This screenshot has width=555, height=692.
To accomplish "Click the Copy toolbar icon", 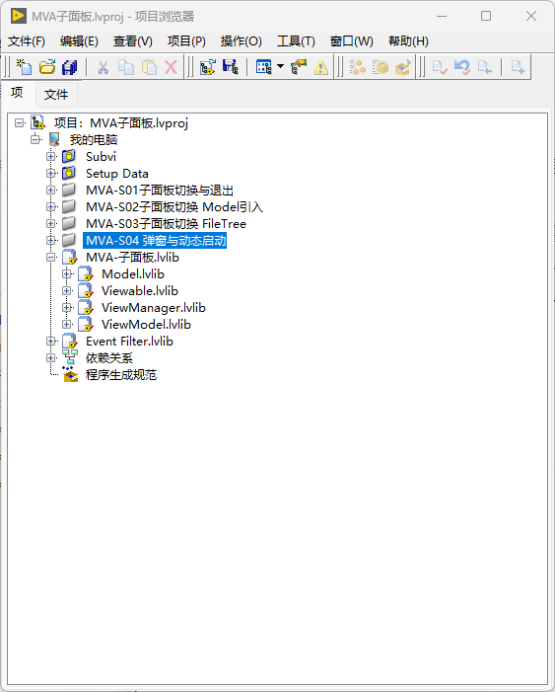I will pos(126,67).
